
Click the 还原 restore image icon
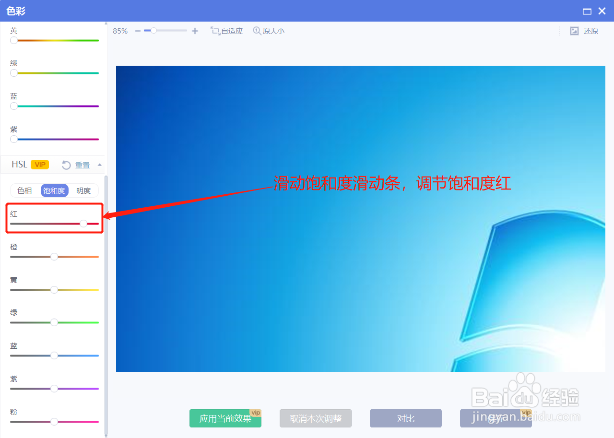pyautogui.click(x=574, y=31)
